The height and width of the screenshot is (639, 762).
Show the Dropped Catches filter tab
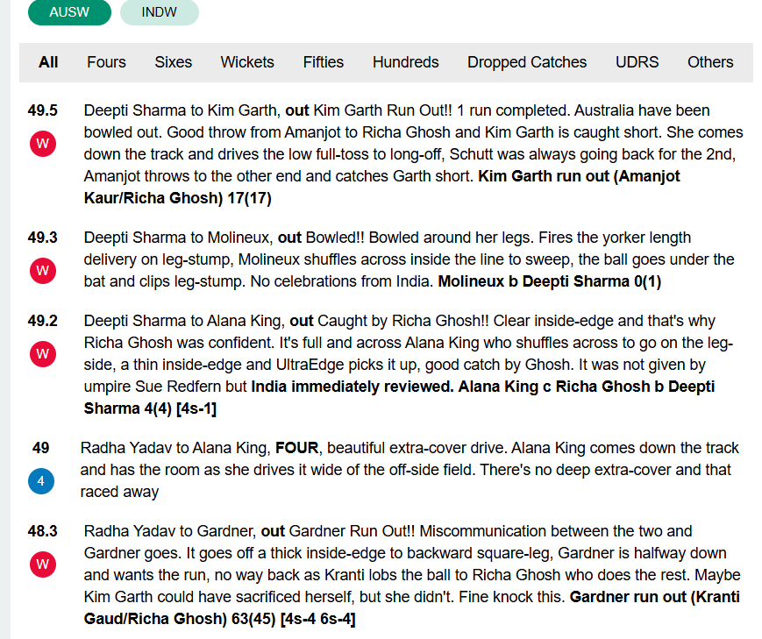527,62
